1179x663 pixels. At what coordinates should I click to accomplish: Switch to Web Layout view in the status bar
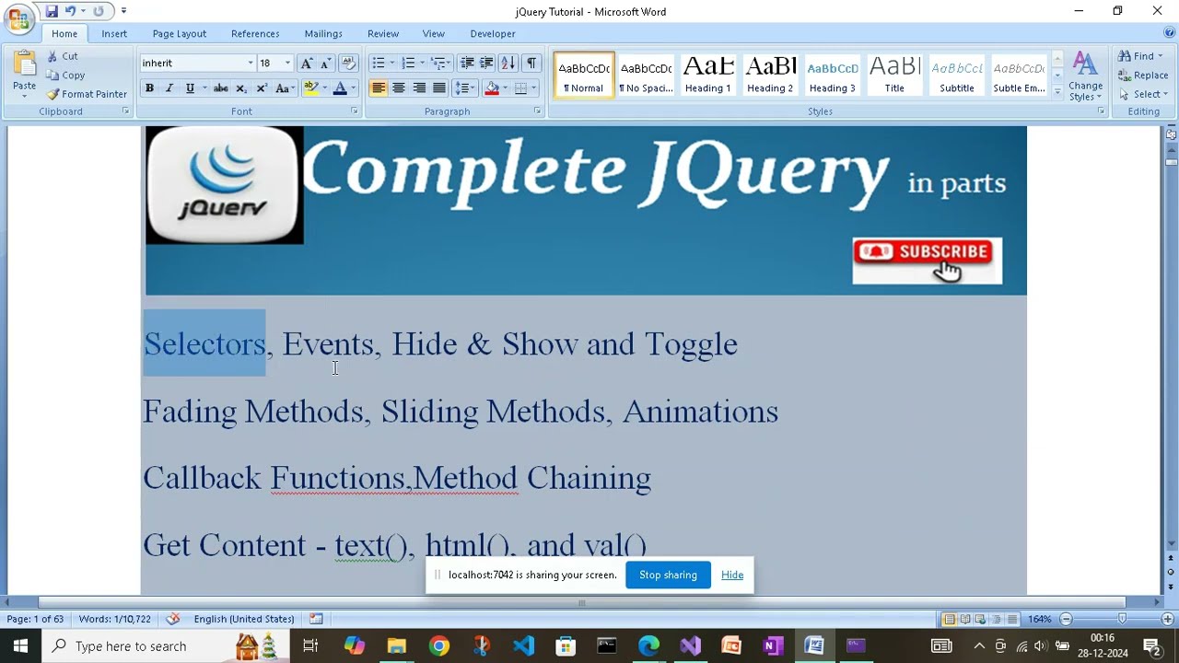click(x=981, y=619)
